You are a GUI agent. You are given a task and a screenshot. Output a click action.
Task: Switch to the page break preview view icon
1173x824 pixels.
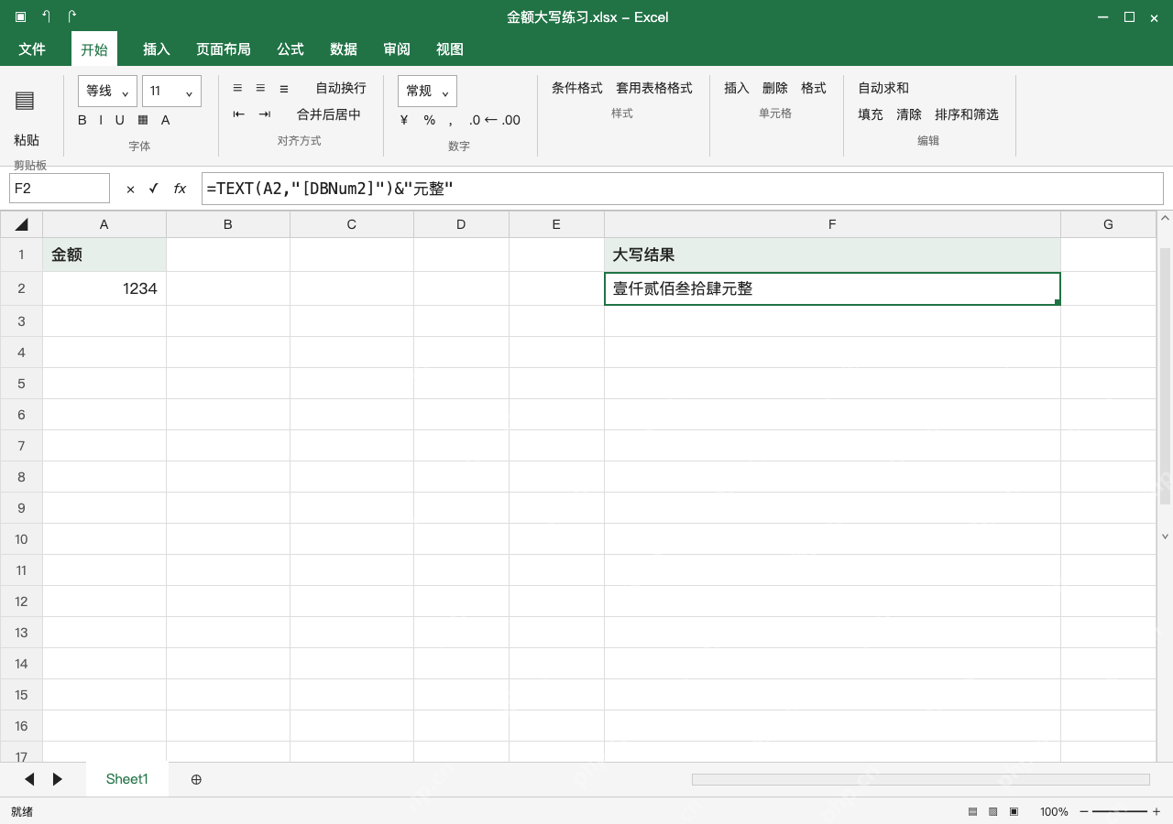[1014, 811]
